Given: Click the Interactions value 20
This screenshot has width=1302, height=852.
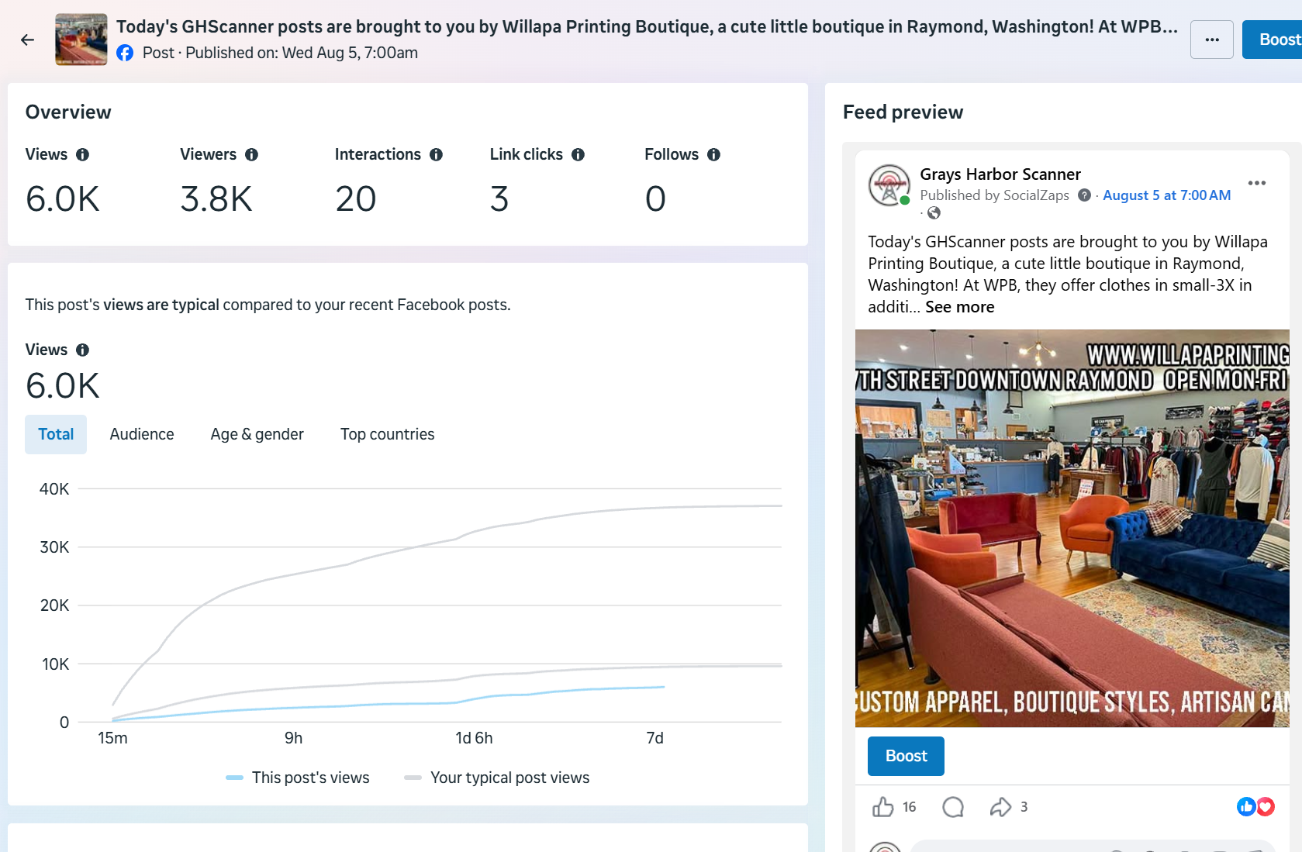Looking at the screenshot, I should pos(355,199).
